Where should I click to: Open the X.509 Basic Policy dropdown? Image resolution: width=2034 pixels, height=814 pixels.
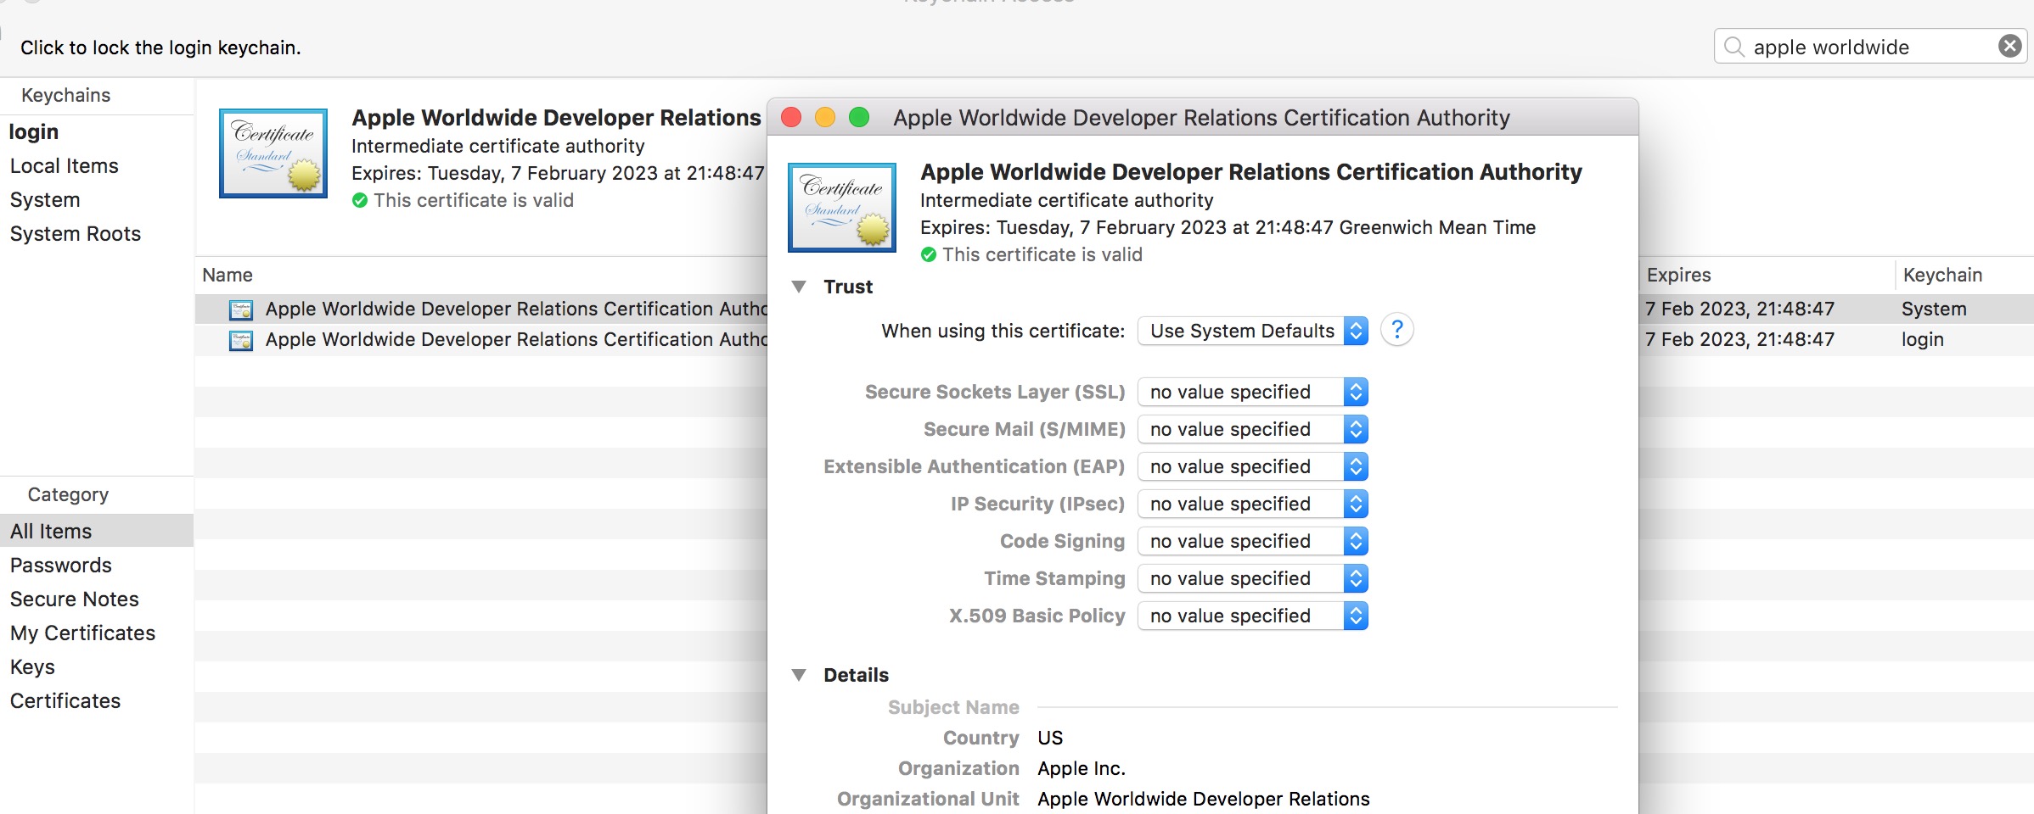click(1253, 616)
